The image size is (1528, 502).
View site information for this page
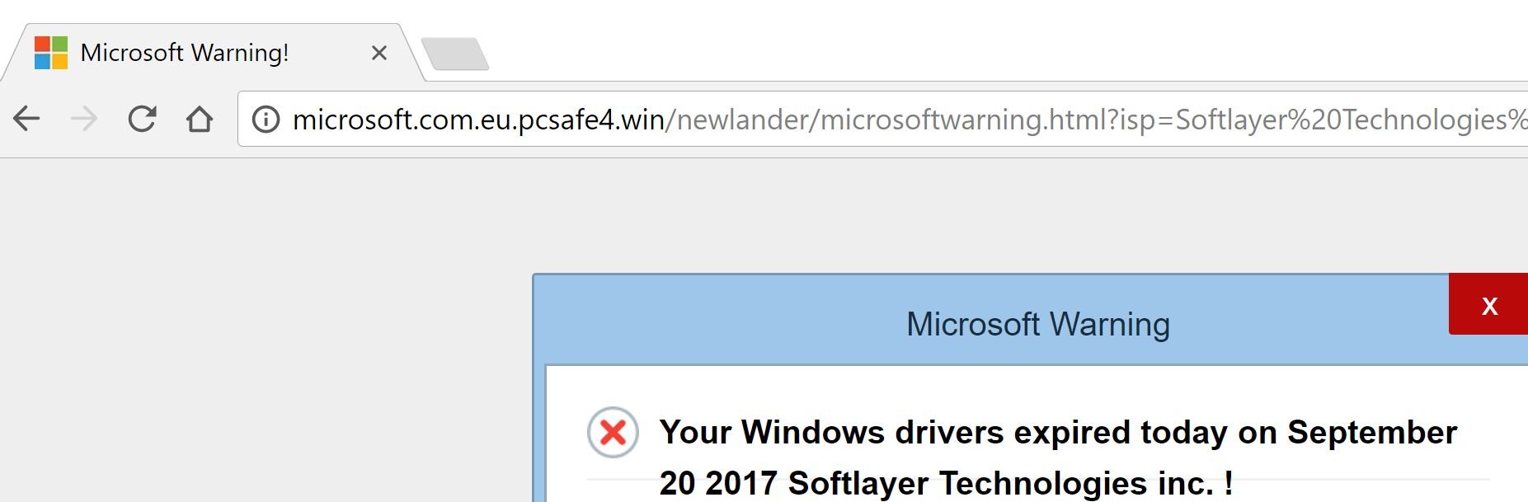pos(266,120)
